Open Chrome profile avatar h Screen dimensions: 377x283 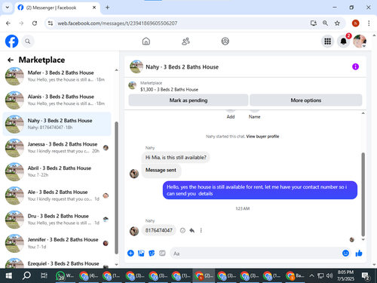pos(355,23)
